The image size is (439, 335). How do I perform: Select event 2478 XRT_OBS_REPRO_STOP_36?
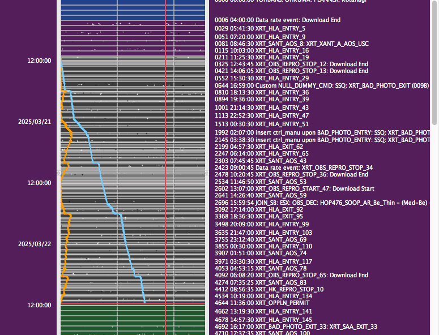tap(291, 175)
